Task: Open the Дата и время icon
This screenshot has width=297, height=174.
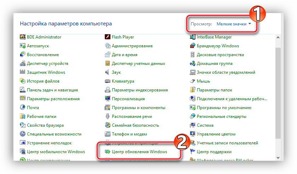Action: pos(107,55)
